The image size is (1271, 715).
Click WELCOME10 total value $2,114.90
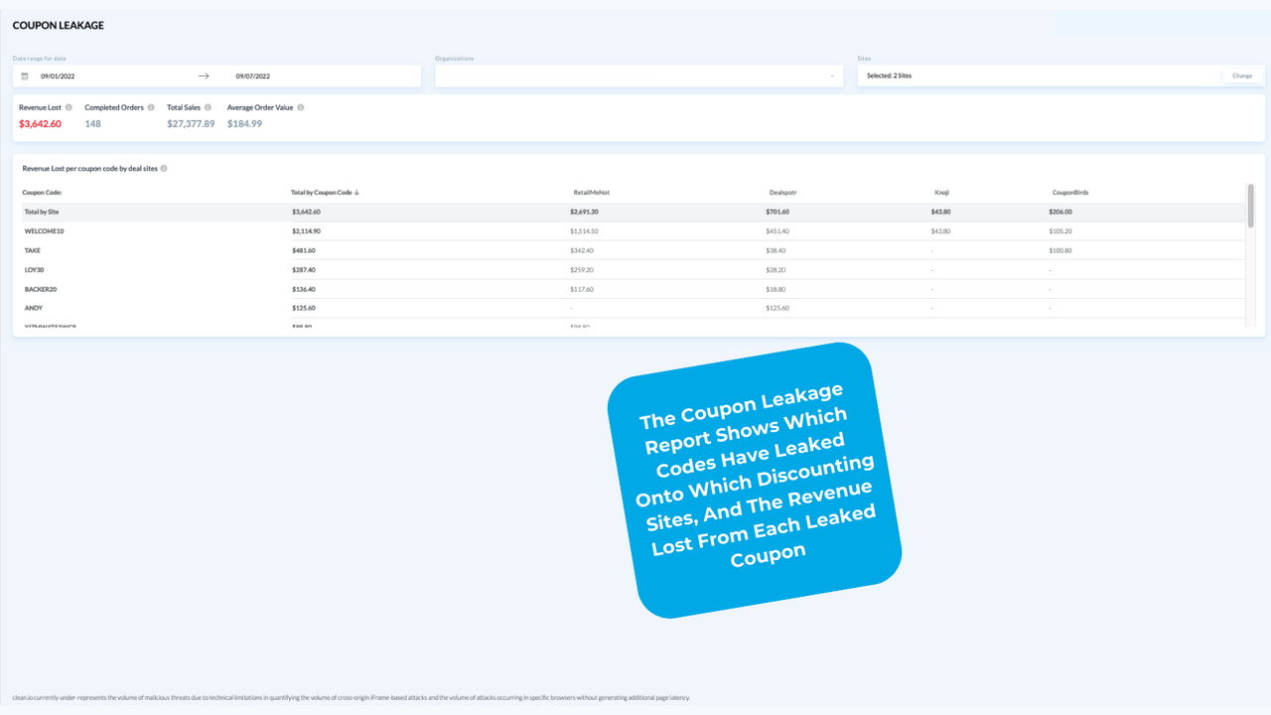[306, 231]
